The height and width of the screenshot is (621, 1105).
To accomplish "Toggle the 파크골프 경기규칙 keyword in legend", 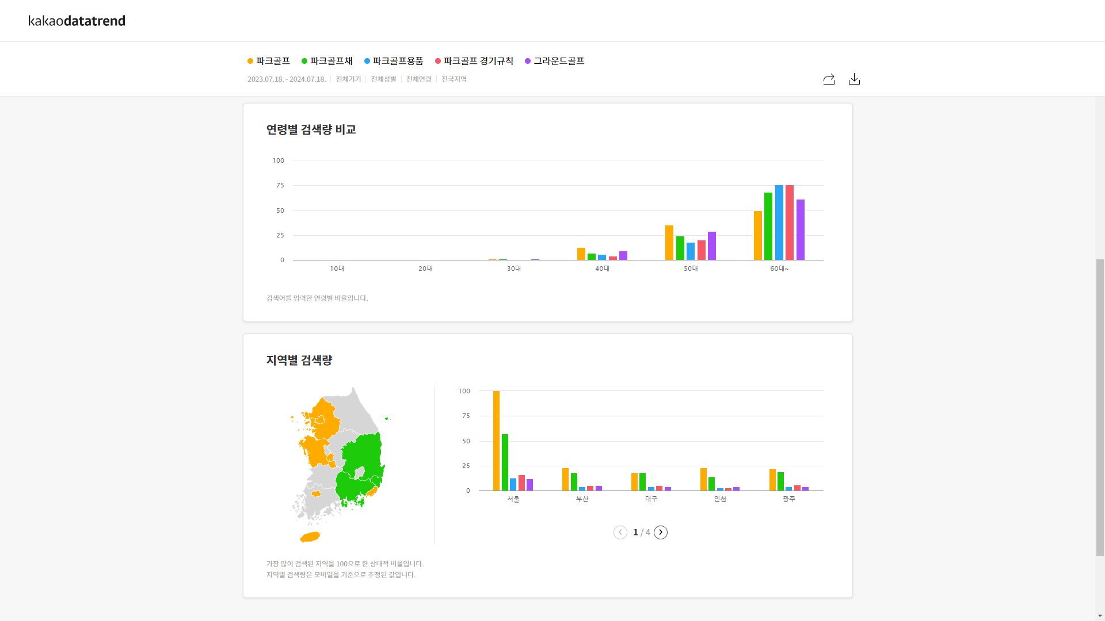I will (x=477, y=61).
